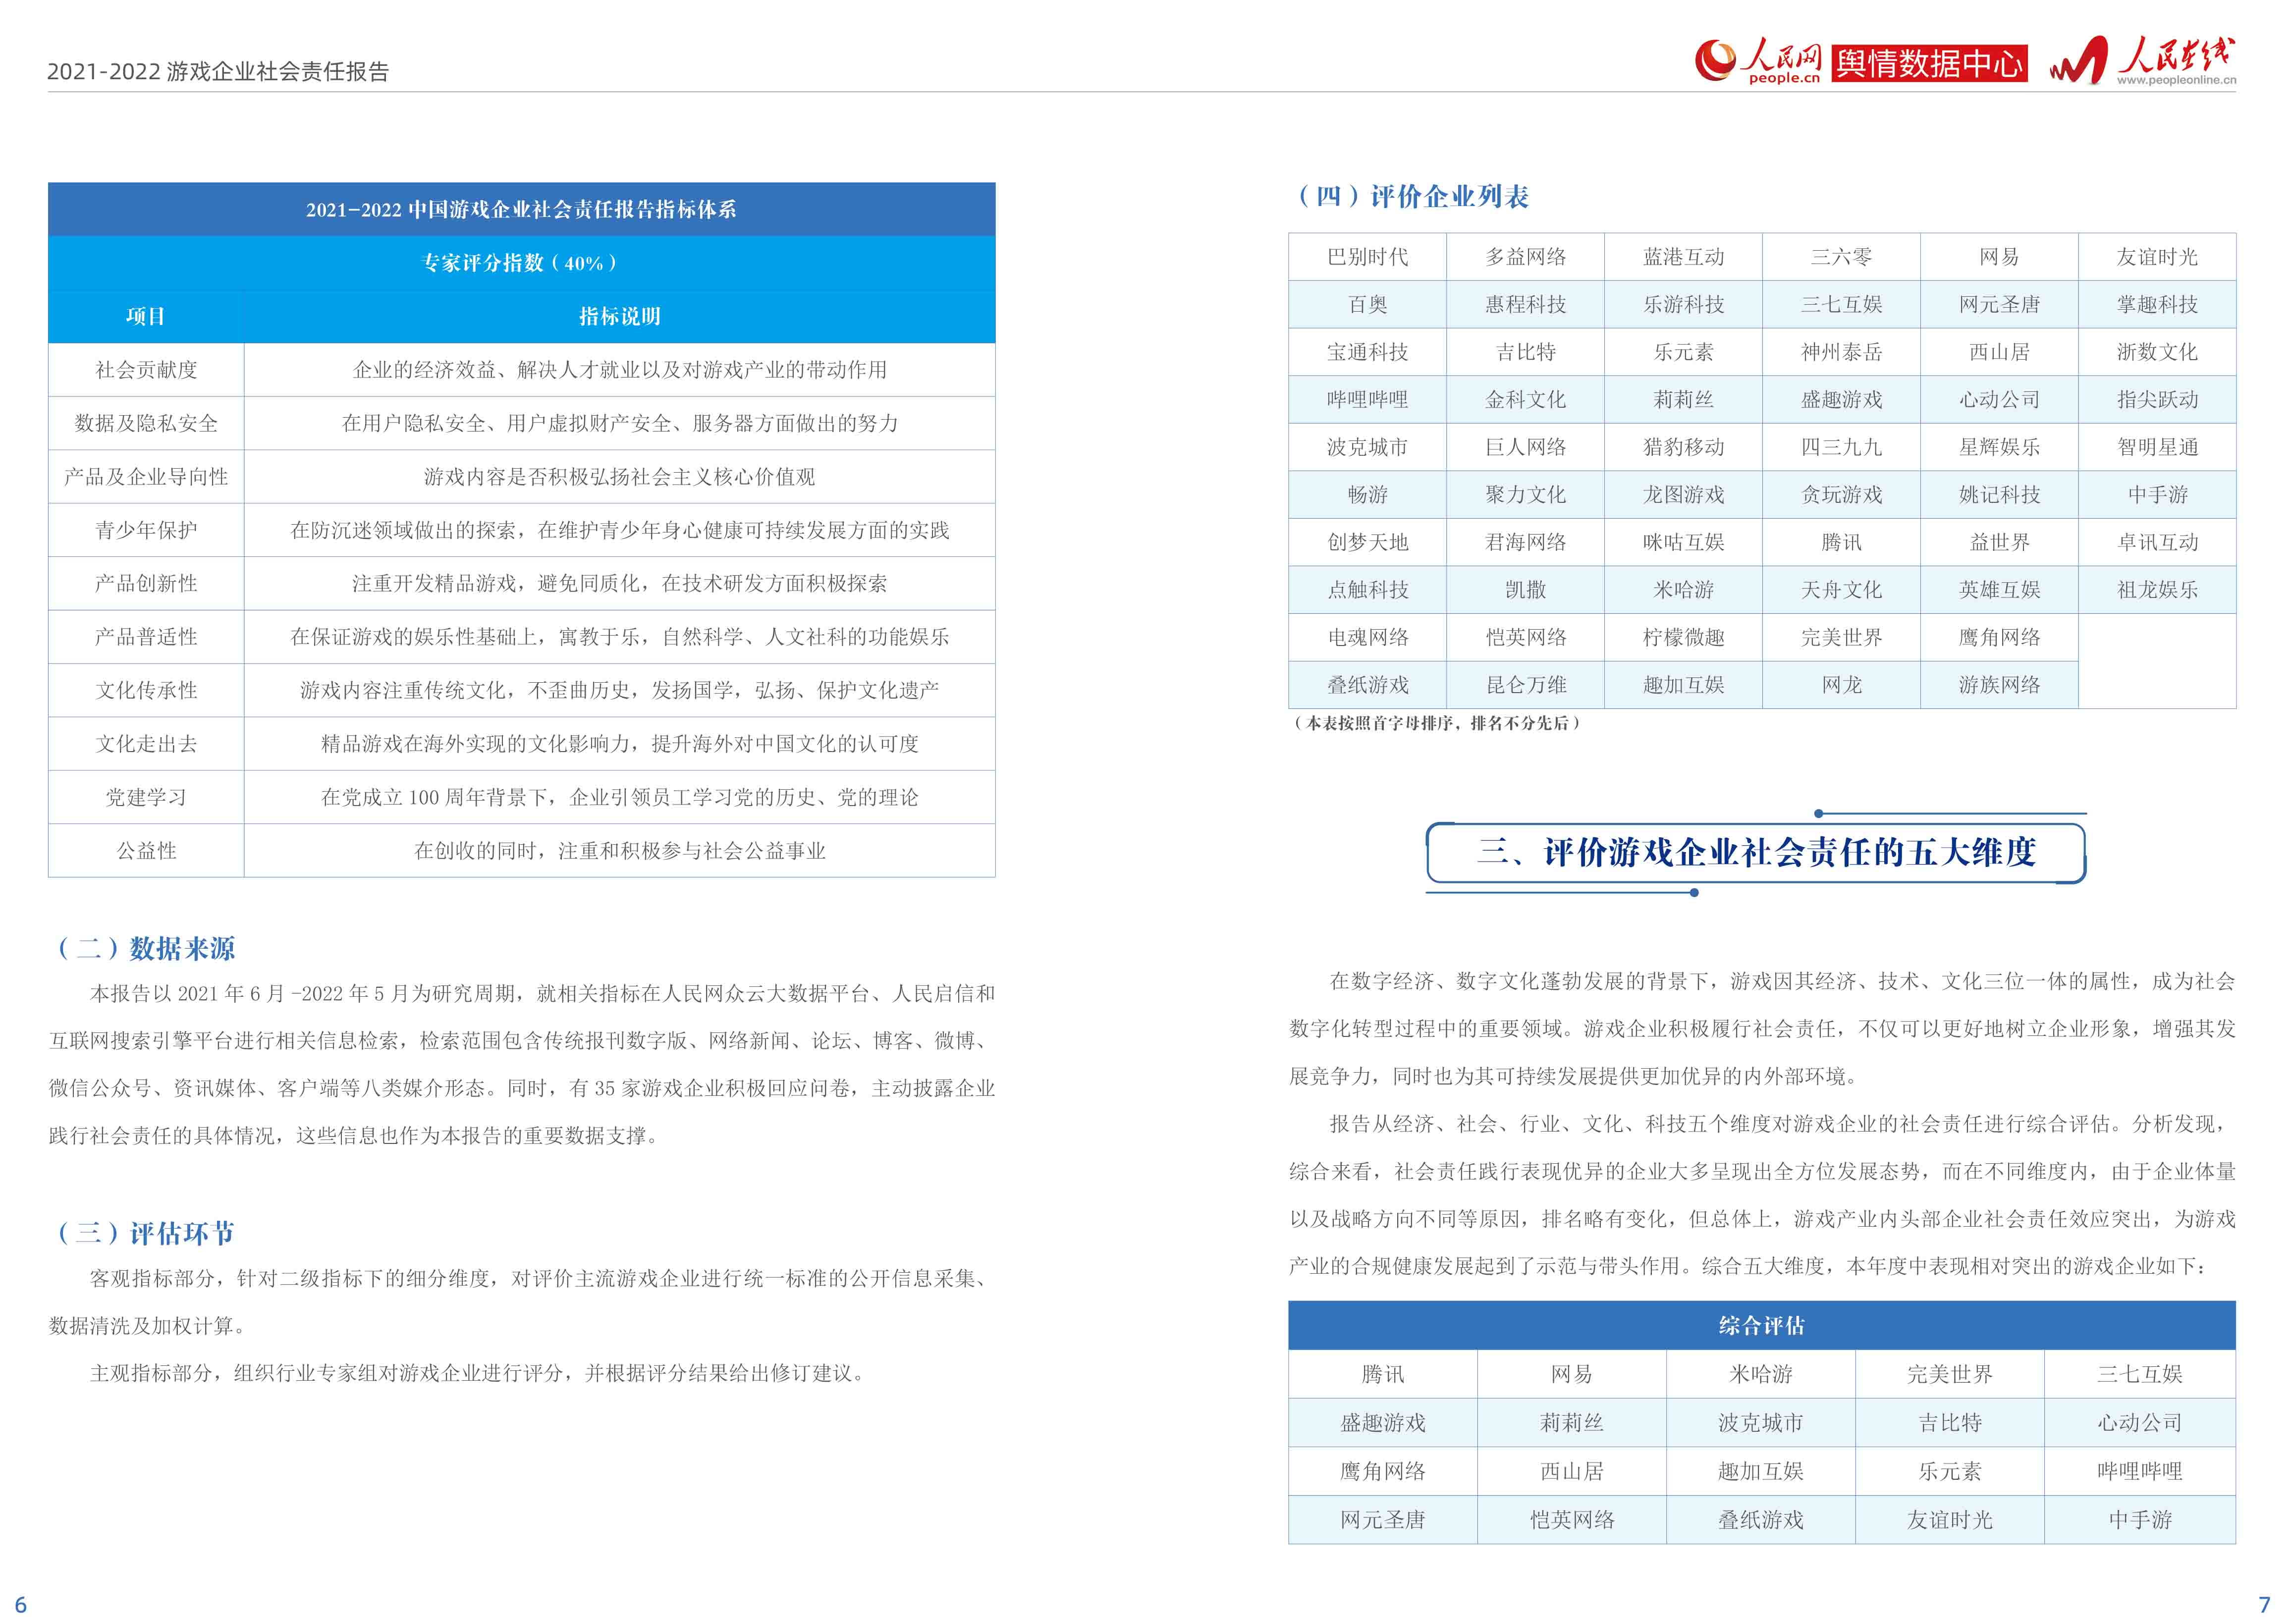Click the heading （四）评价企业列表
2292x1624 pixels.
(x=1412, y=196)
